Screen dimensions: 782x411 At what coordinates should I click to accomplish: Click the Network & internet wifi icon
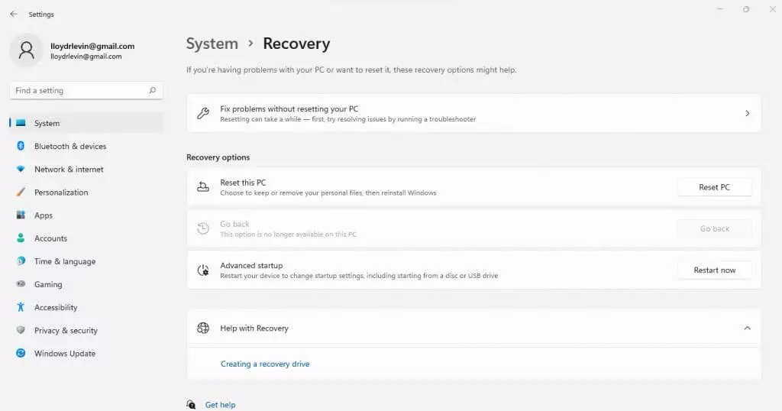point(21,169)
